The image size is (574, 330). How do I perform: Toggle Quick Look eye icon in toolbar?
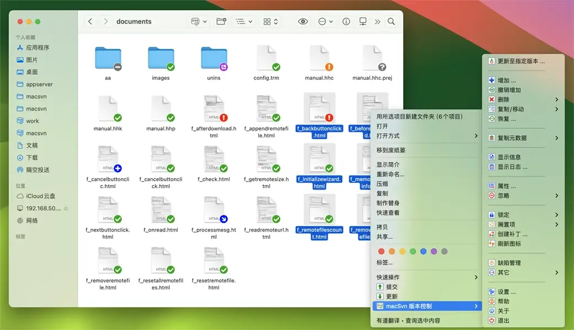(x=303, y=21)
